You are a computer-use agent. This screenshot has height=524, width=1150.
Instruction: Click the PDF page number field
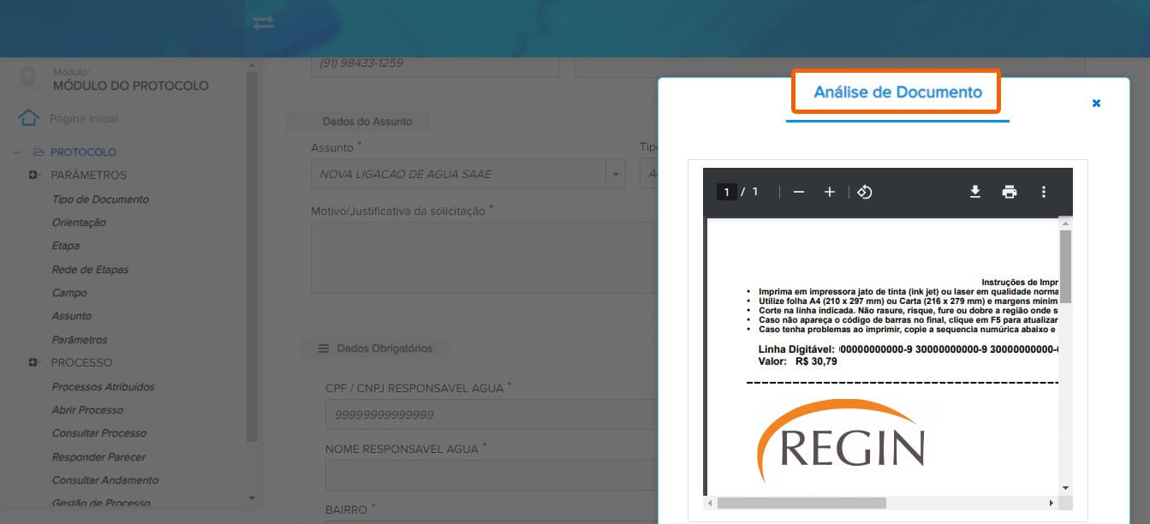pos(726,192)
